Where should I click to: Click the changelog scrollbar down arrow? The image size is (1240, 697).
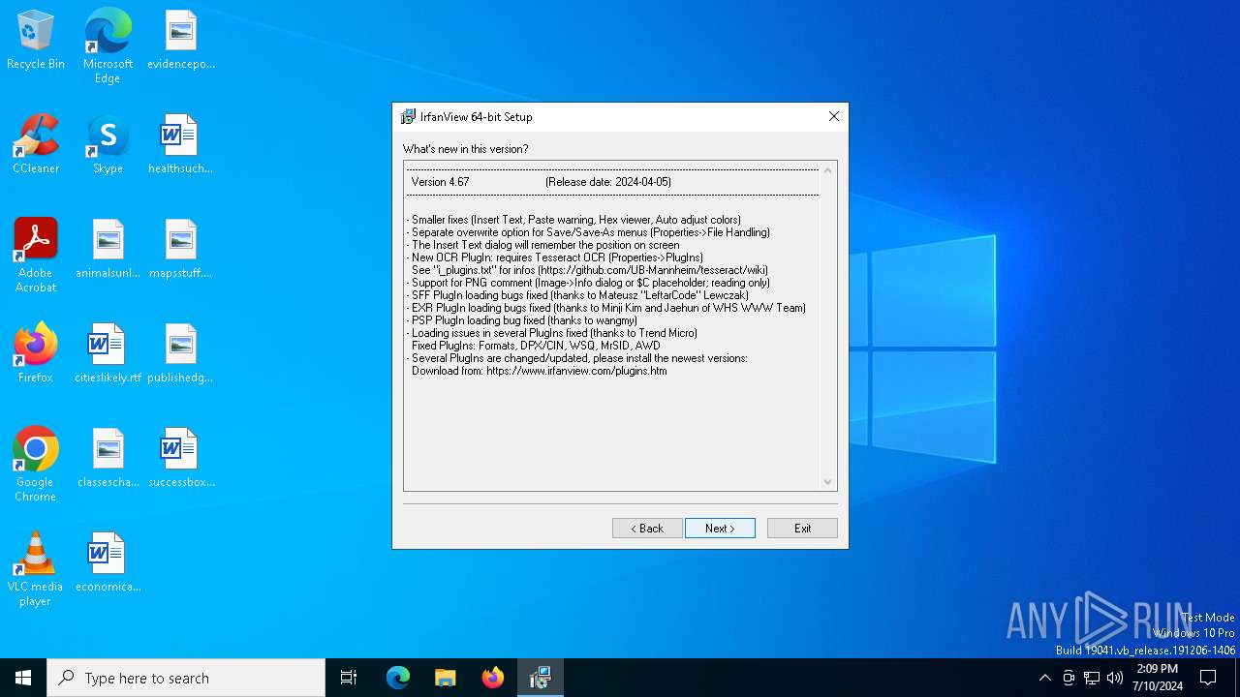[827, 481]
